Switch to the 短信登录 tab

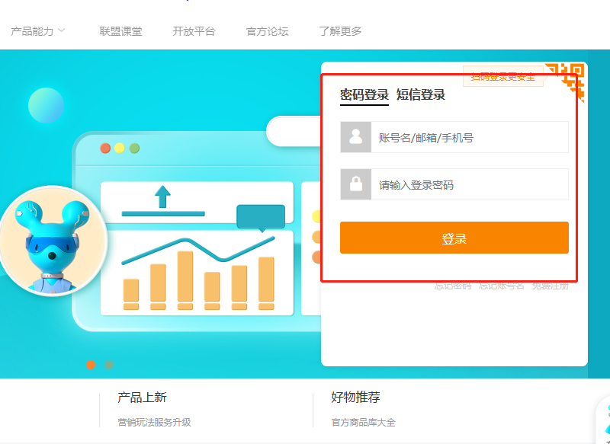421,95
